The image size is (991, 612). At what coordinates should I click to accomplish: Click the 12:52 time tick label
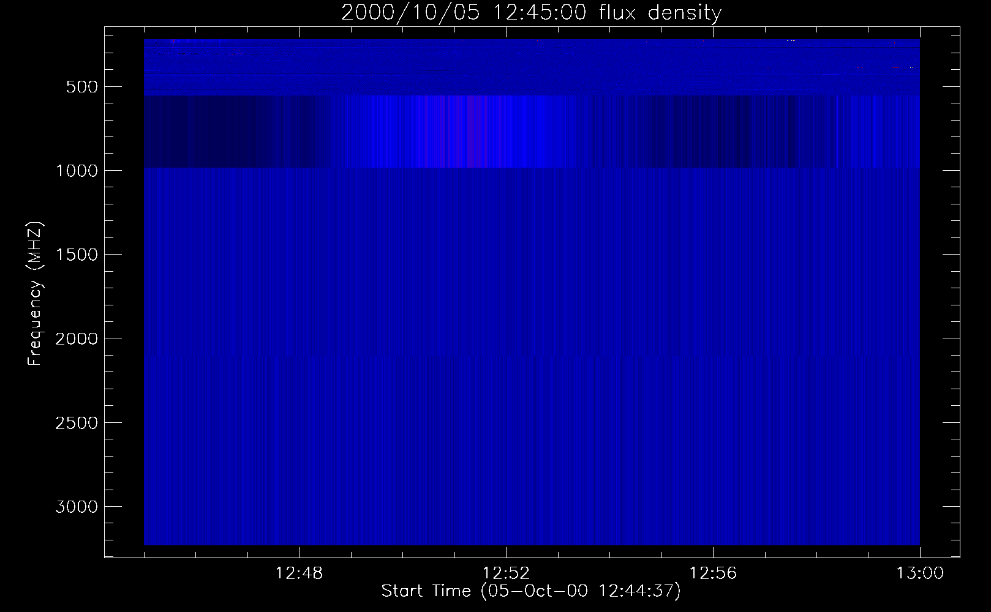[x=506, y=573]
